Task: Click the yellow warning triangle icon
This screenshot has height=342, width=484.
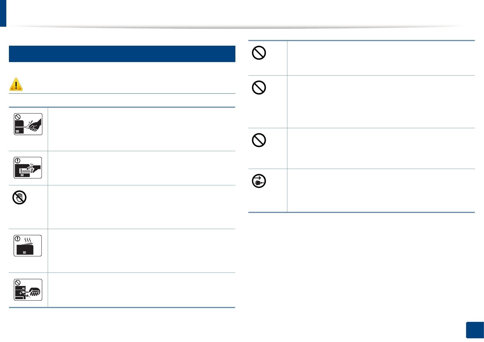Action: point(16,84)
